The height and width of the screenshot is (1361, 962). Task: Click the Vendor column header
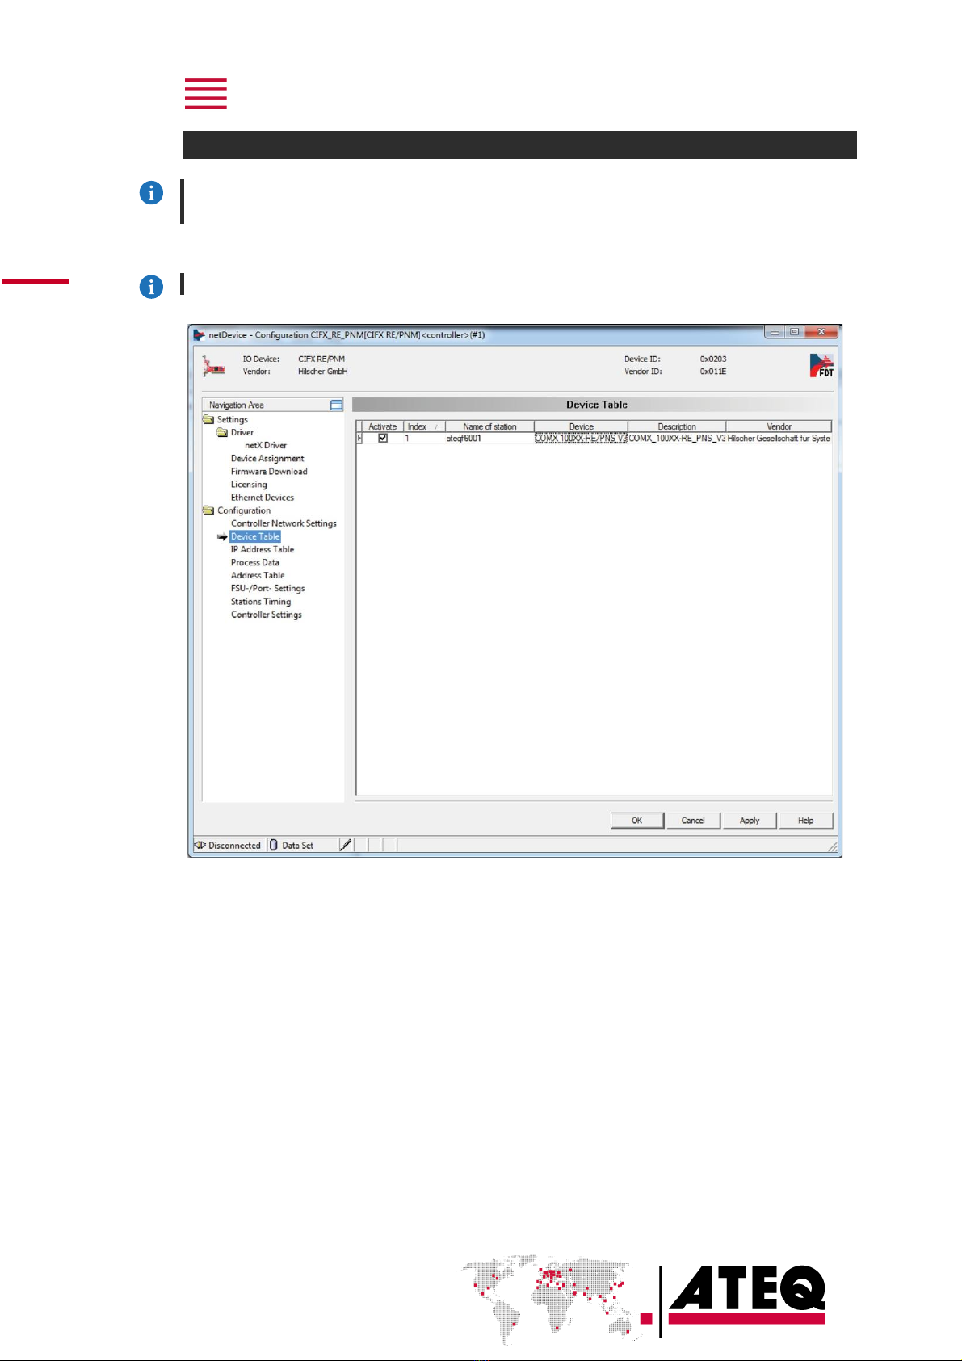pyautogui.click(x=779, y=426)
